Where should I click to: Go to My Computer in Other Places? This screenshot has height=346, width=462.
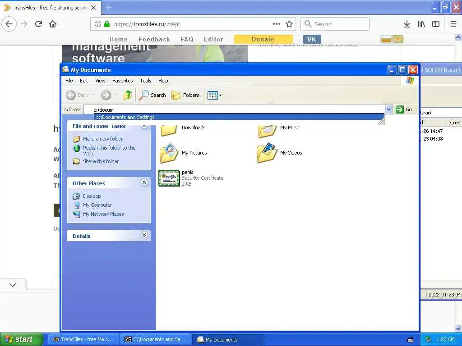(x=97, y=205)
